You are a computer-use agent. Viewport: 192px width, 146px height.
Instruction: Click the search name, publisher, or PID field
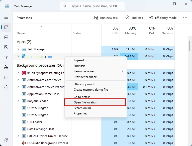(92, 6)
